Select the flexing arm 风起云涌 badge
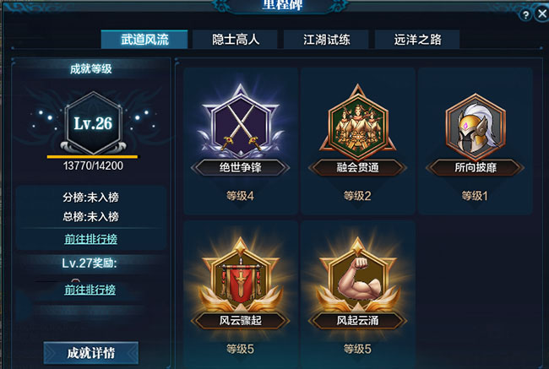The width and height of the screenshot is (549, 369). click(357, 274)
